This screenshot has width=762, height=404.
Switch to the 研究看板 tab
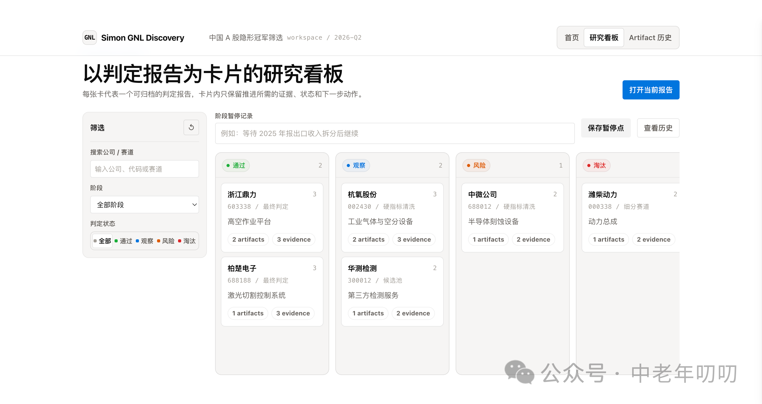tap(604, 38)
